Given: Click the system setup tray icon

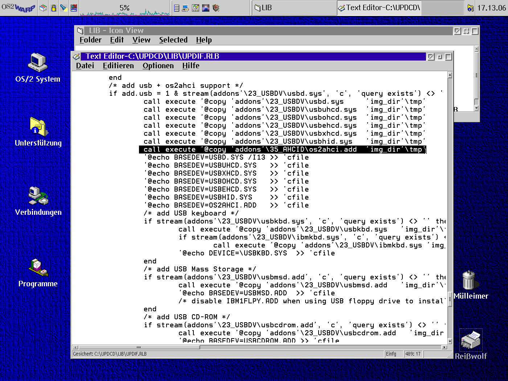Looking at the screenshot, I should point(196,8).
